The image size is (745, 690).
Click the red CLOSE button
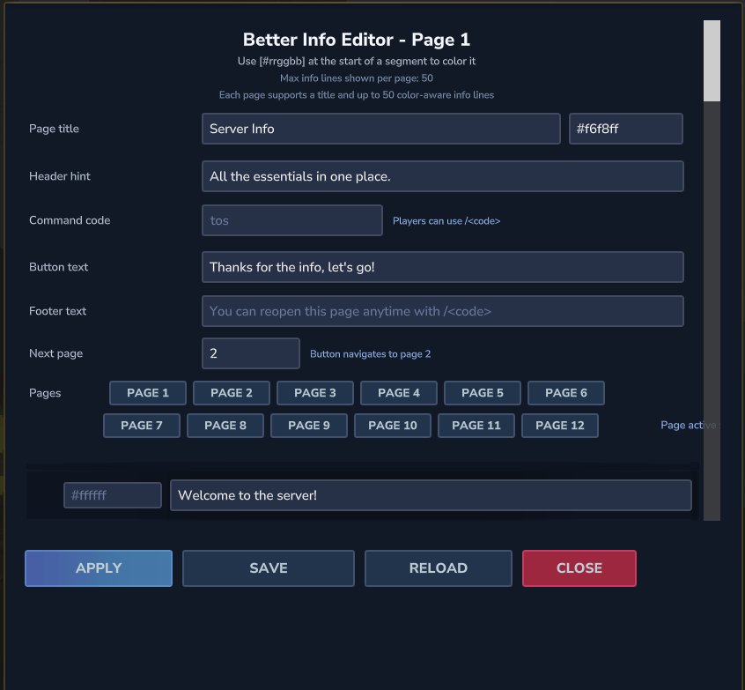point(579,568)
